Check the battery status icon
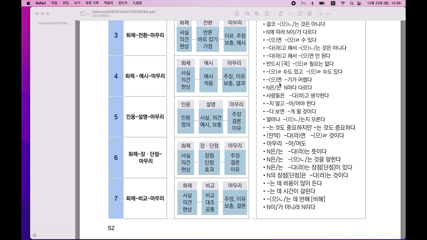Screen dimensions: 427x240 (322, 3)
